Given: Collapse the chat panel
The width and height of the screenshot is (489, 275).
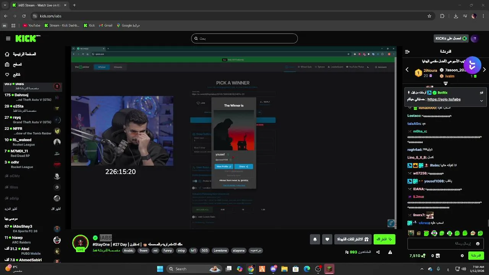Looking at the screenshot, I should (407, 52).
